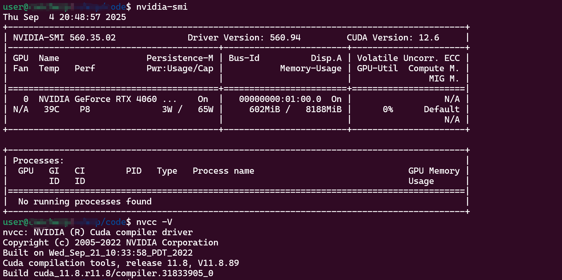Image resolution: width=562 pixels, height=280 pixels.
Task: Click the temperature value '39C'
Action: point(52,109)
